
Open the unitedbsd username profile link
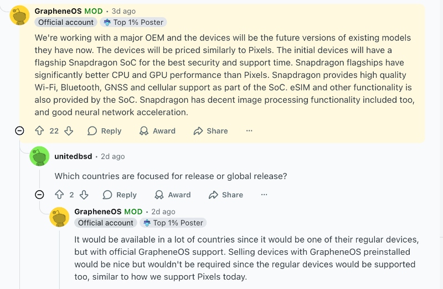[73, 156]
